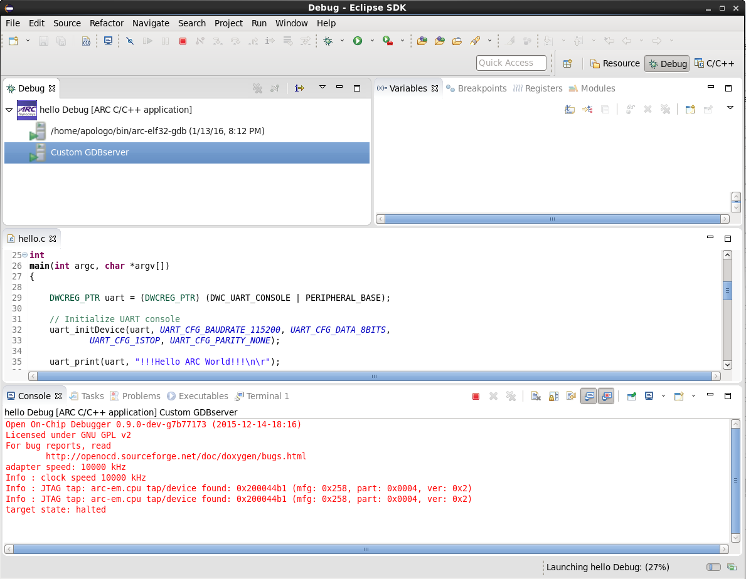
Task: Click the Open Console monitor icon in main toolbar
Action: (x=109, y=41)
